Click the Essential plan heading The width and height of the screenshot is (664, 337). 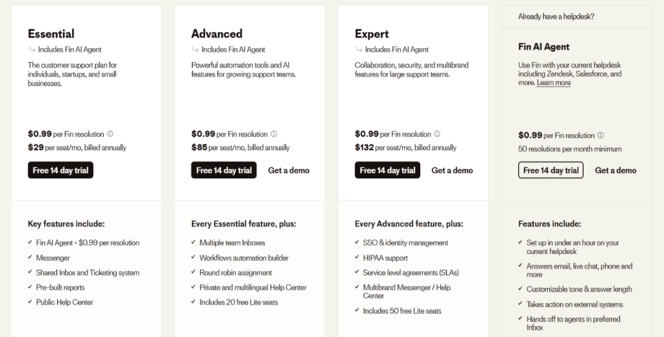pyautogui.click(x=51, y=34)
